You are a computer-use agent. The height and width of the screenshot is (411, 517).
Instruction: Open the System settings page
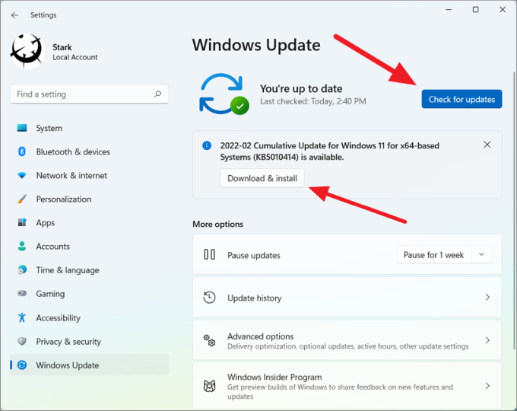(x=89, y=128)
